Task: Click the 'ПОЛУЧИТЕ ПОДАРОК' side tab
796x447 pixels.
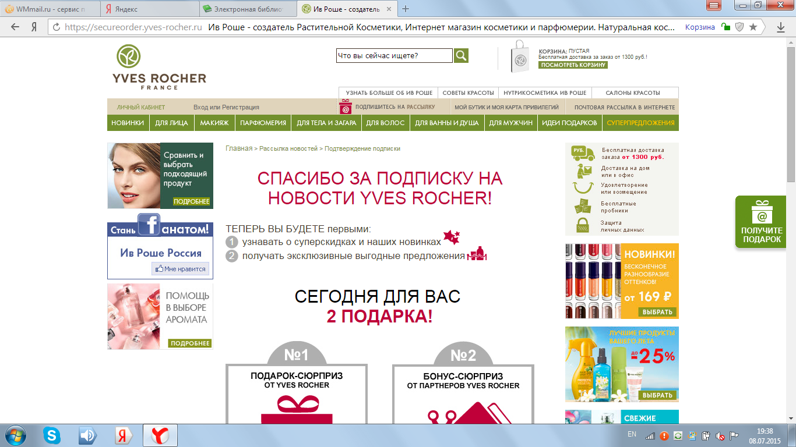Action: pyautogui.click(x=762, y=222)
